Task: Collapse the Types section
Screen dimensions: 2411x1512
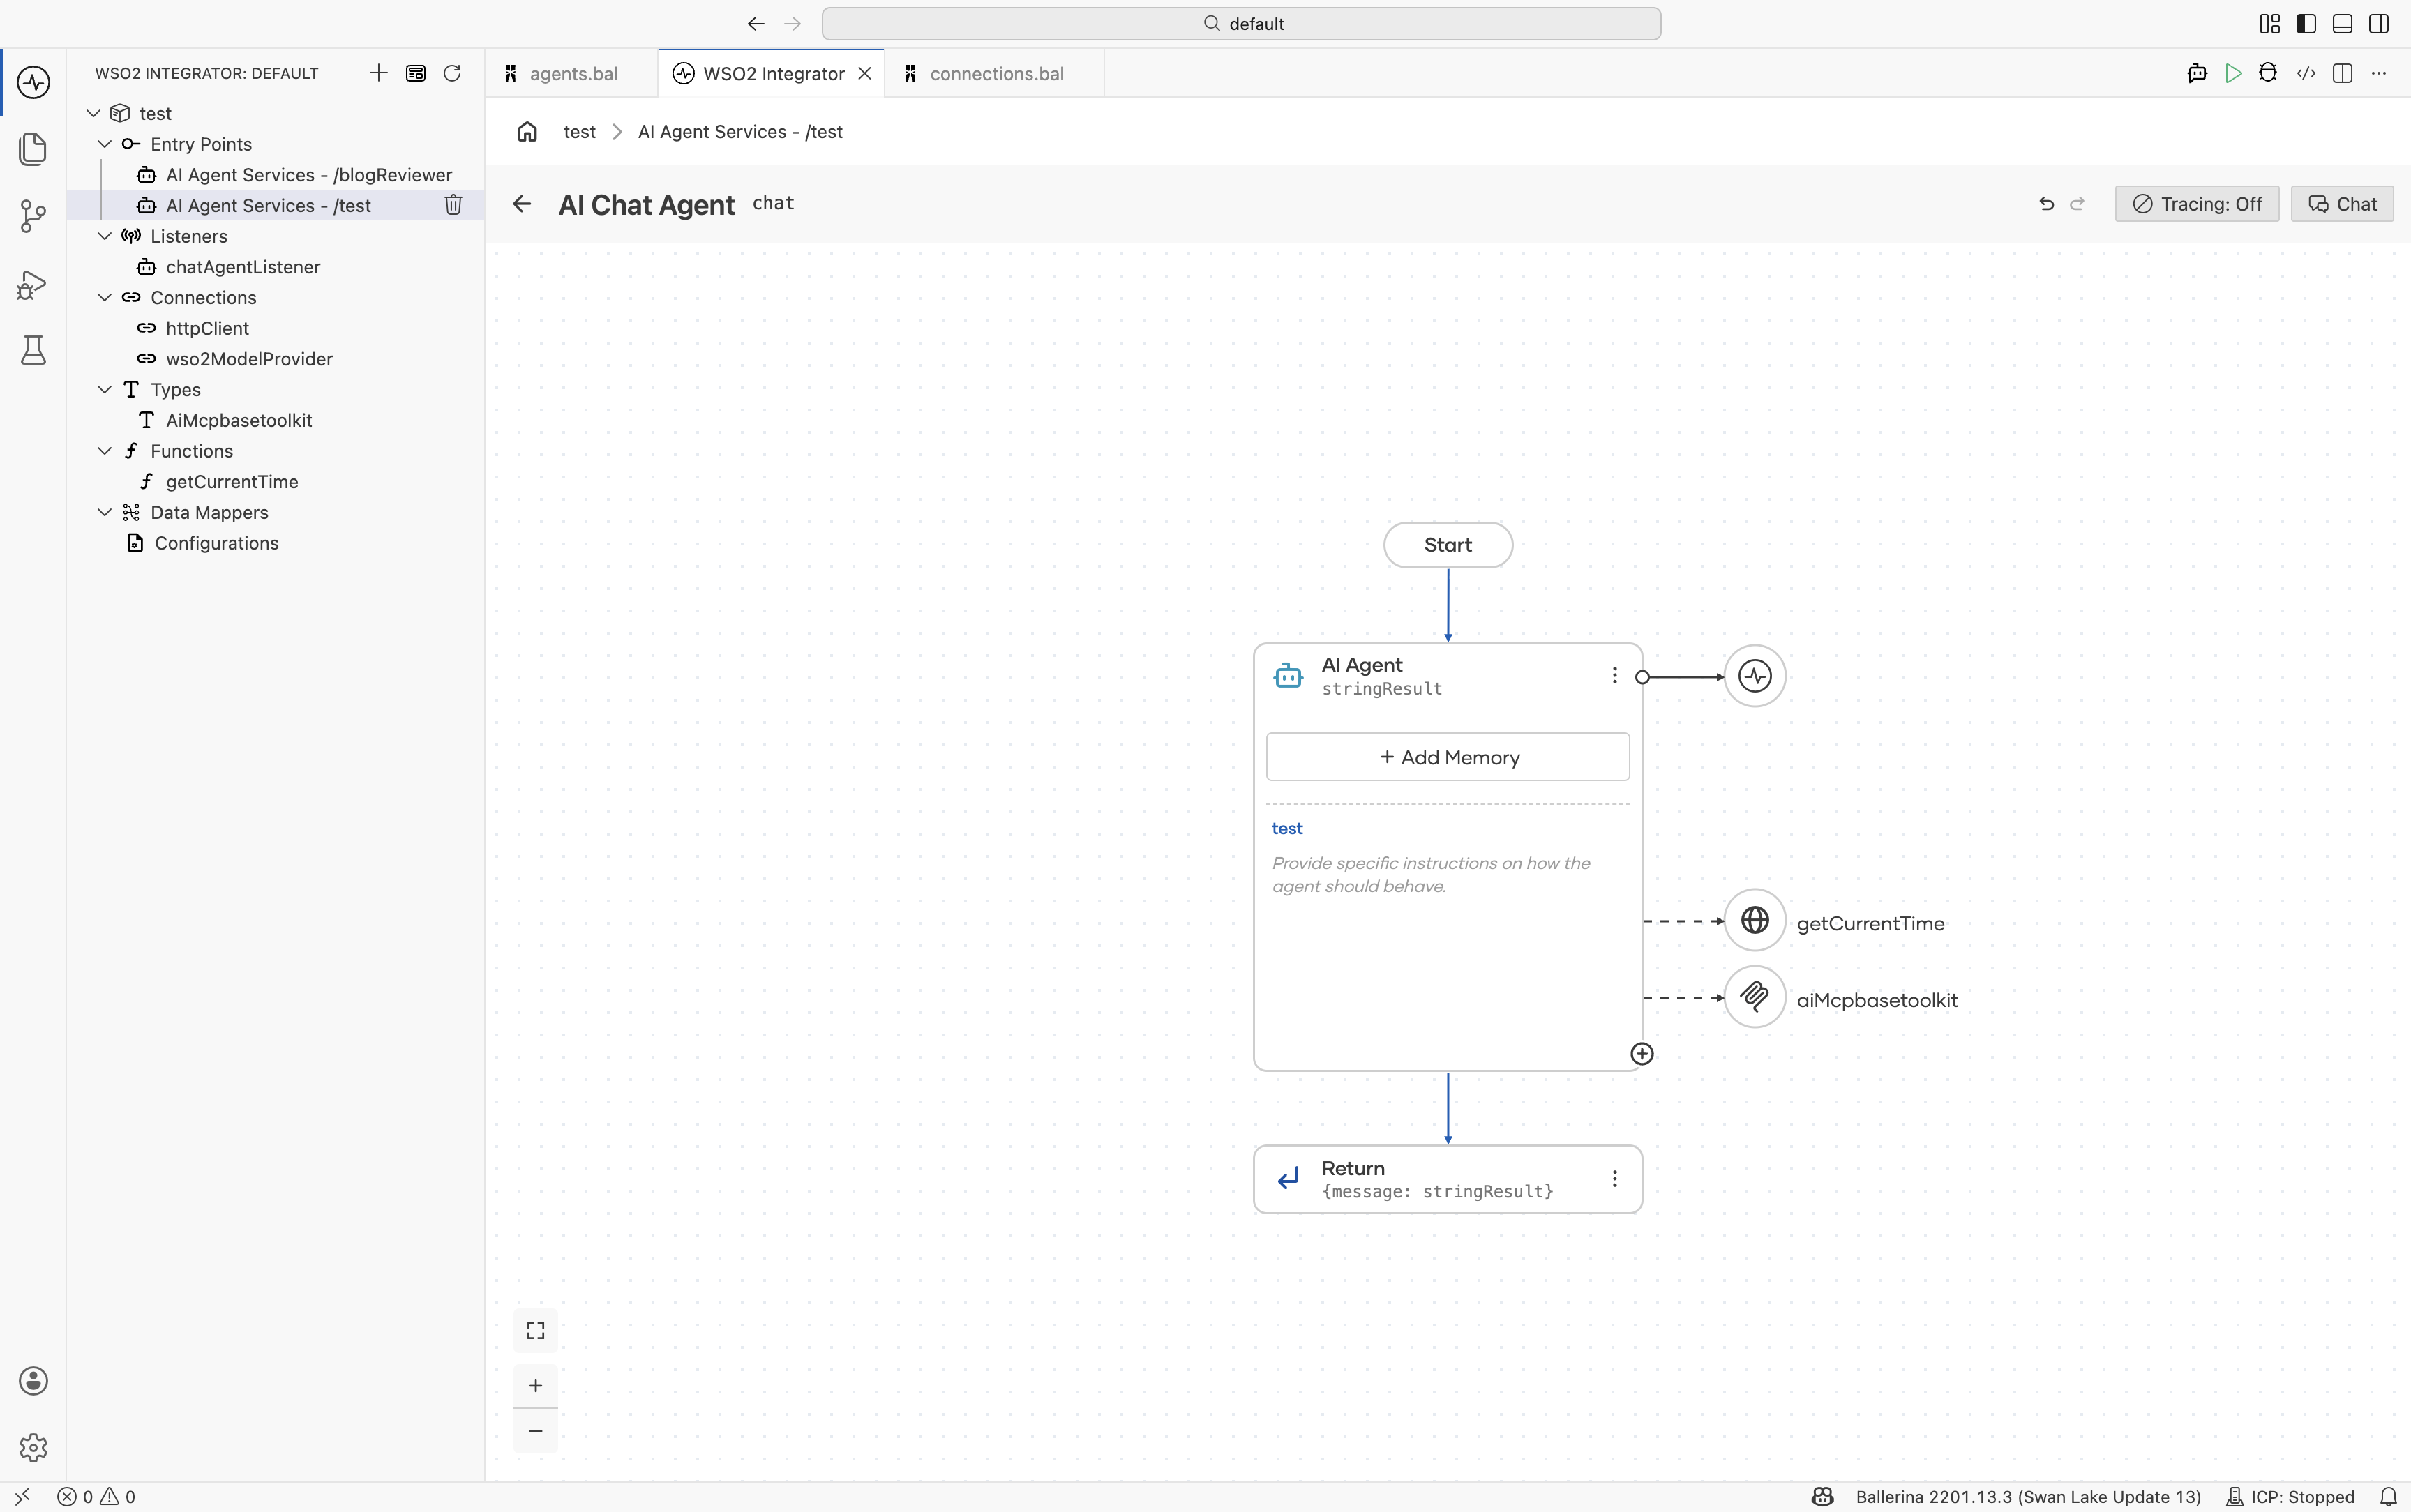Action: tap(104, 389)
